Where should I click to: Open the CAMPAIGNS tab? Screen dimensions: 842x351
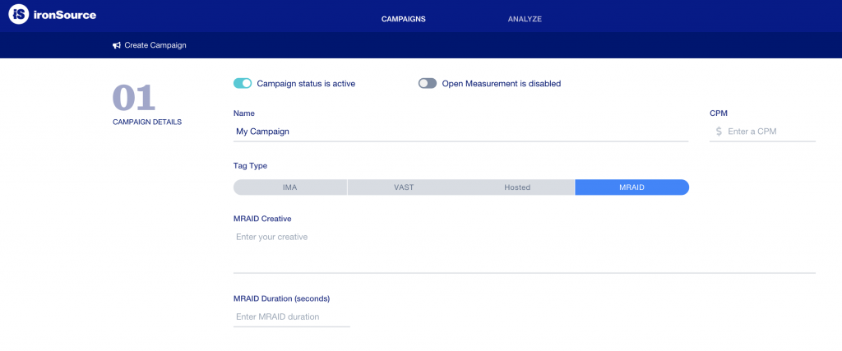[x=403, y=19]
